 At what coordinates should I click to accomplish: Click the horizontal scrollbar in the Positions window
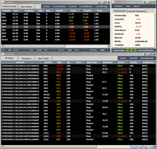[55, 46]
